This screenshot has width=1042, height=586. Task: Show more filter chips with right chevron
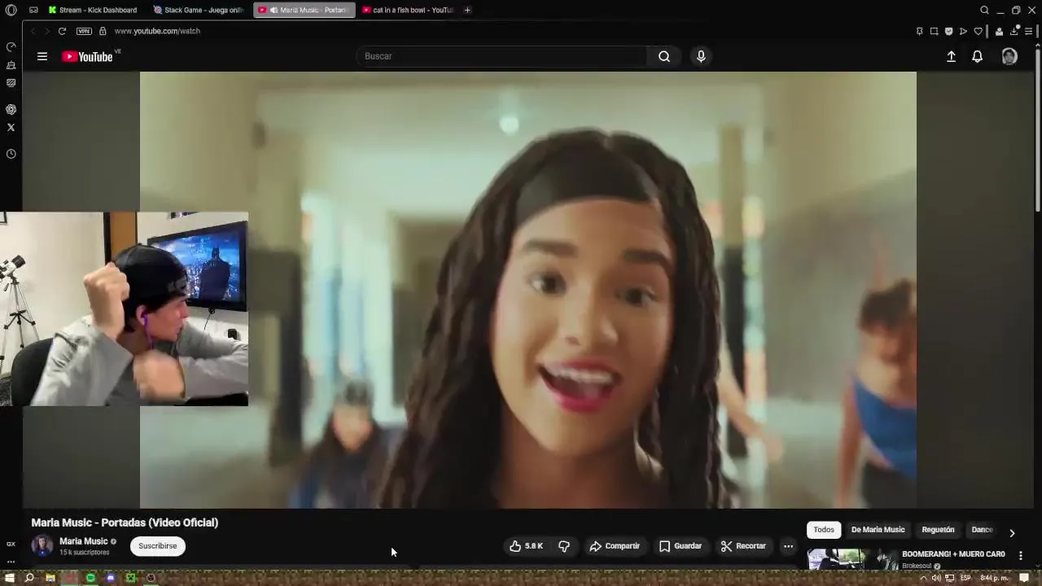click(1012, 533)
